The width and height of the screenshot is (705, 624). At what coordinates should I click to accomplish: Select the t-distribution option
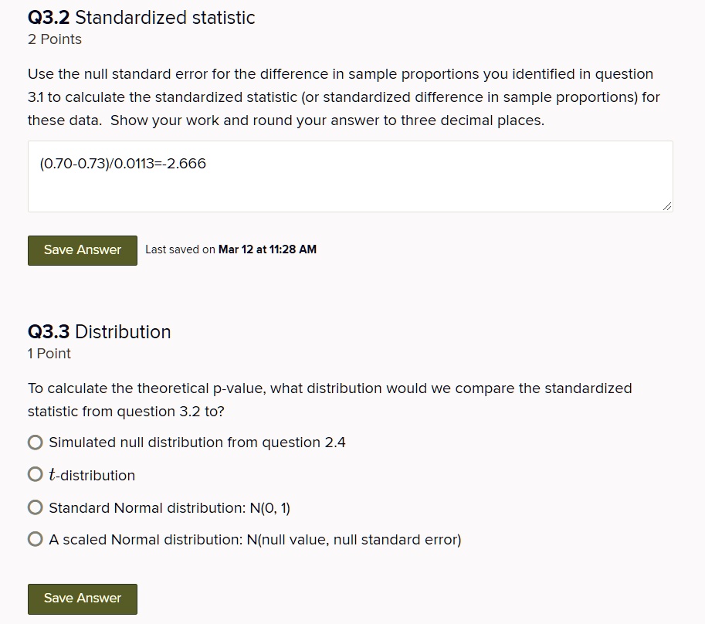pos(36,473)
